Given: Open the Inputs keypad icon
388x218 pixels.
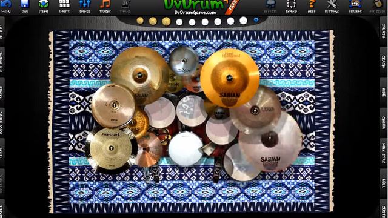Looking at the screenshot, I should pos(64,6).
